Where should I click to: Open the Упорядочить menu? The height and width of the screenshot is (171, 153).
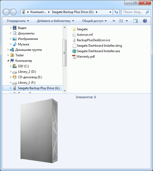pos(18,21)
